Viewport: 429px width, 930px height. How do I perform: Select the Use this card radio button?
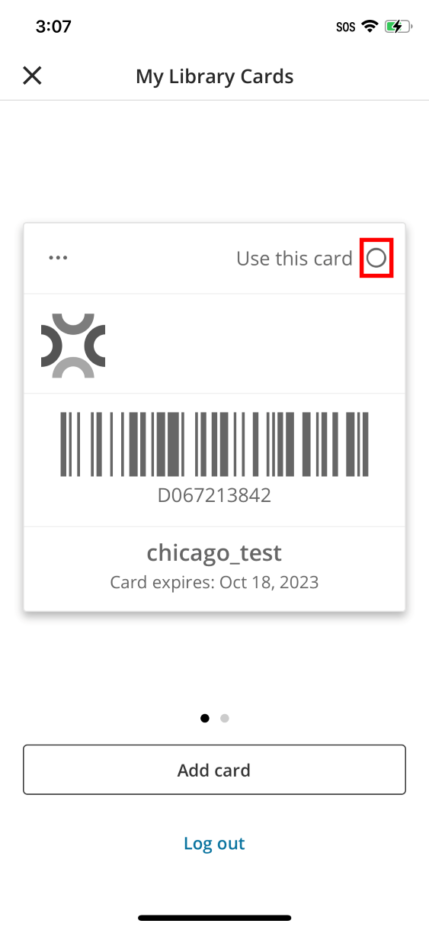[376, 259]
